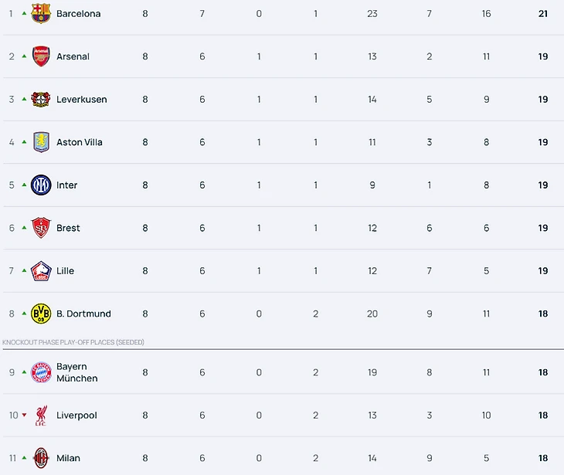Click Barcelona's 21 points value
This screenshot has width=564, height=475.
click(x=543, y=14)
